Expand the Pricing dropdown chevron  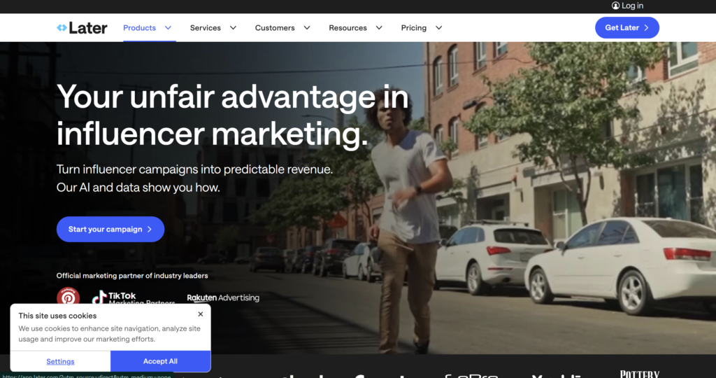[438, 28]
